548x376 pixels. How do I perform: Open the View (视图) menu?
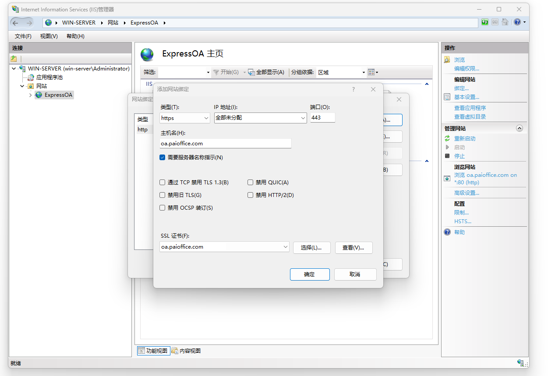pyautogui.click(x=49, y=36)
